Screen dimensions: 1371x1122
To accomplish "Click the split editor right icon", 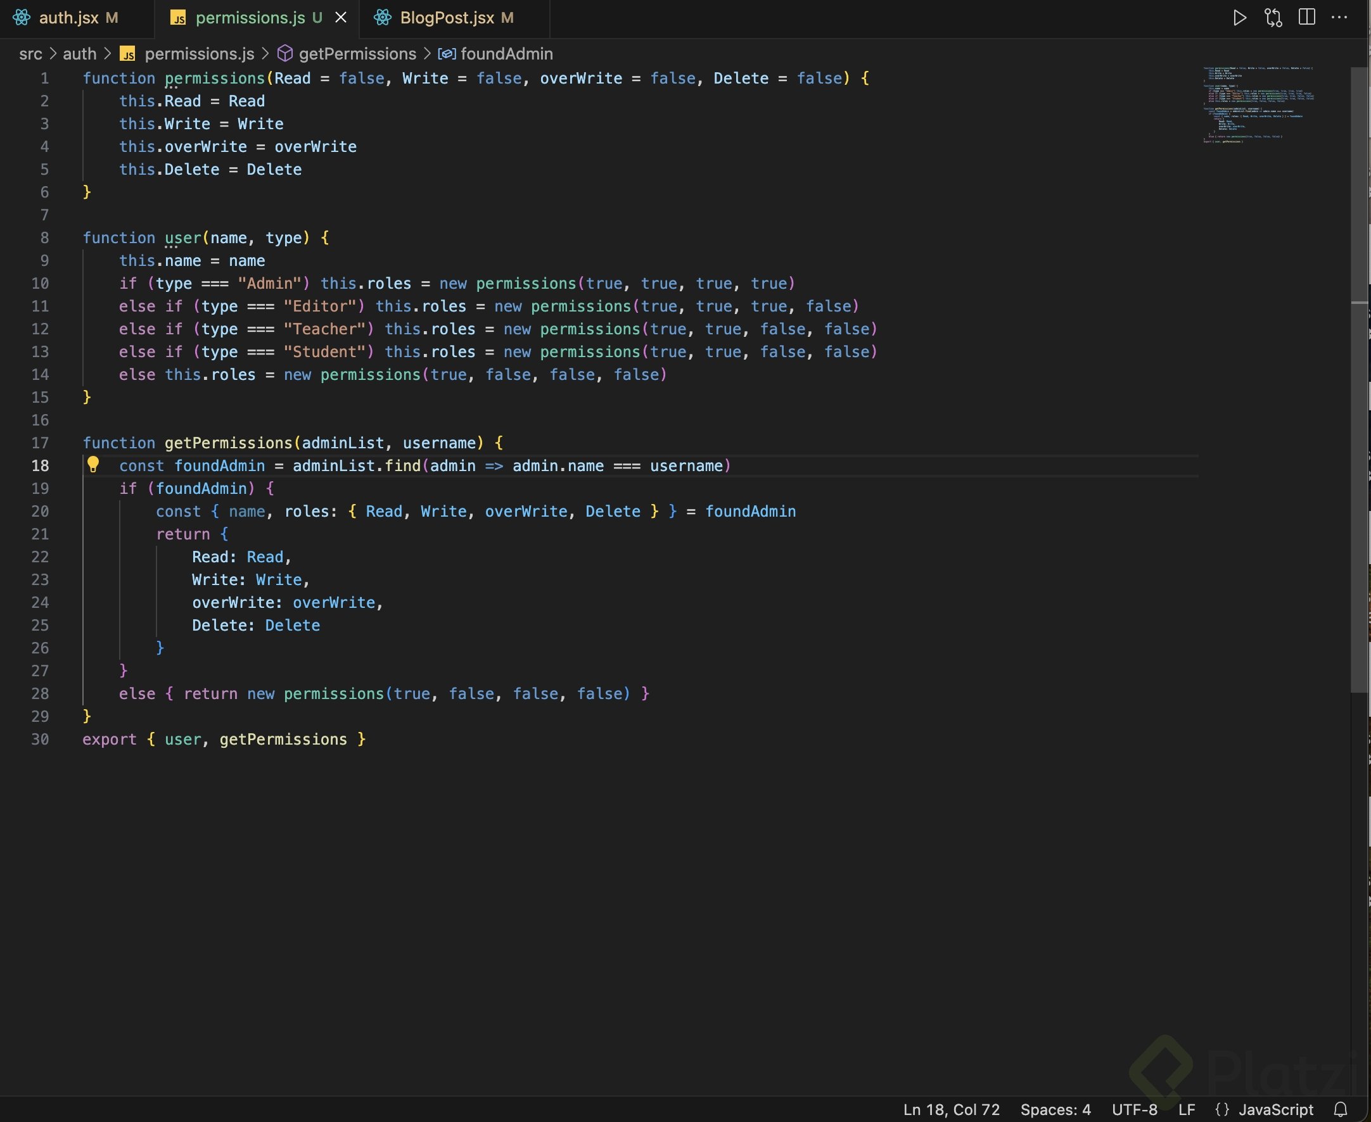I will point(1306,18).
